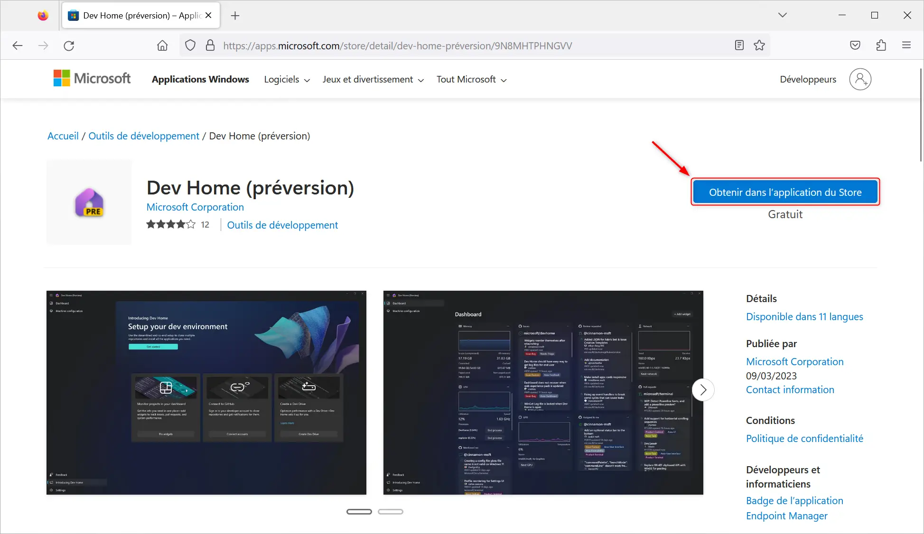This screenshot has height=534, width=924.
Task: Expand the Logiciels dropdown
Action: tap(287, 80)
